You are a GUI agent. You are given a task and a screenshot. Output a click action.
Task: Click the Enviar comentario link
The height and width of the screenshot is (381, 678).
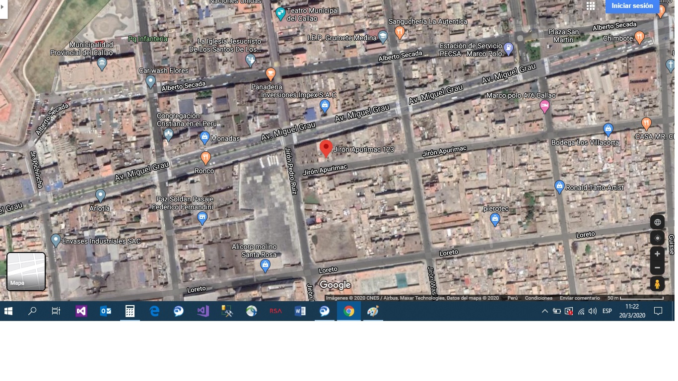click(x=580, y=298)
